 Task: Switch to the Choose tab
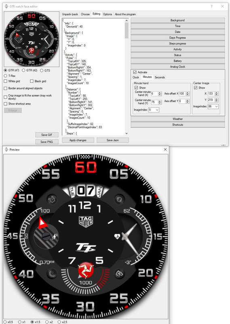[85, 14]
